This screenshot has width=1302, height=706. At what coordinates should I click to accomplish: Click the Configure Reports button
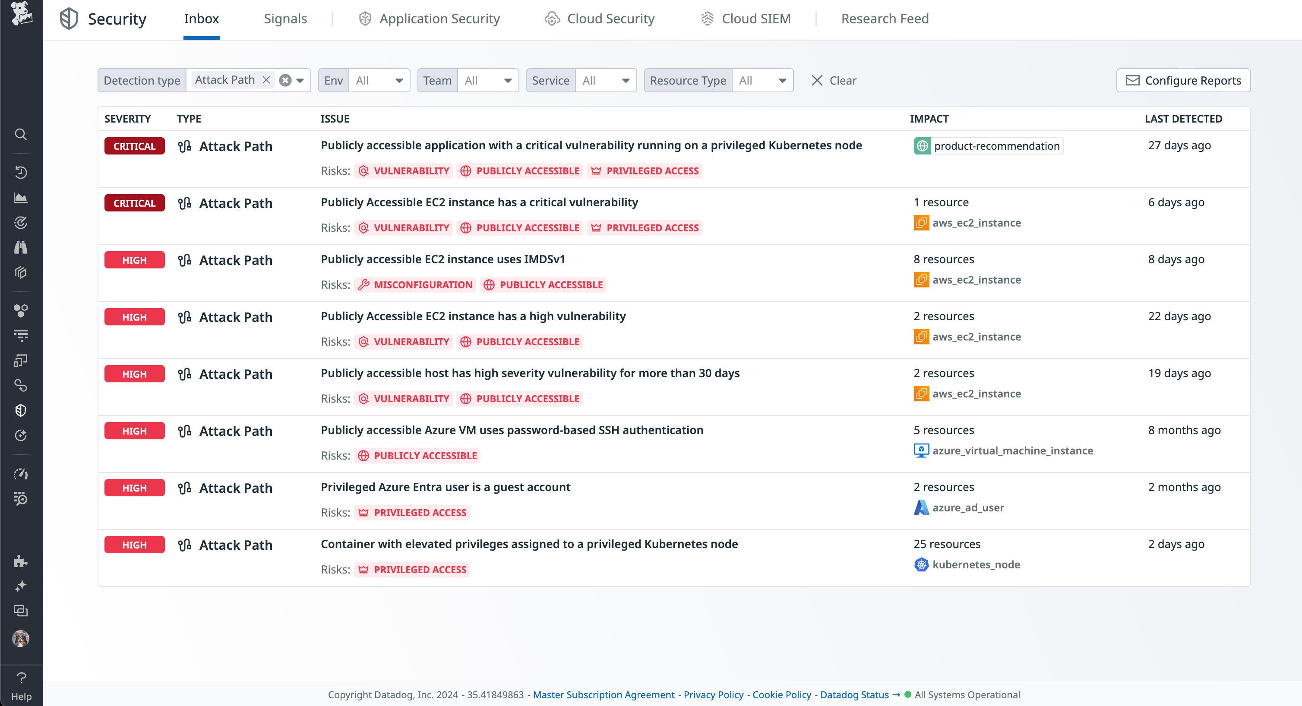[1183, 80]
